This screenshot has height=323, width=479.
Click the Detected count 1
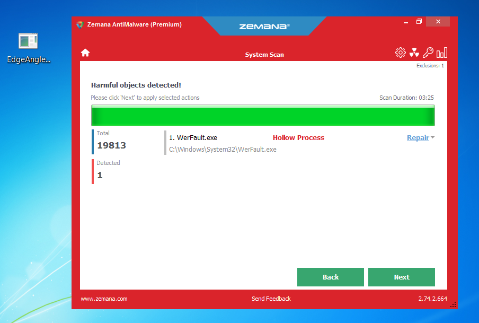pyautogui.click(x=100, y=175)
